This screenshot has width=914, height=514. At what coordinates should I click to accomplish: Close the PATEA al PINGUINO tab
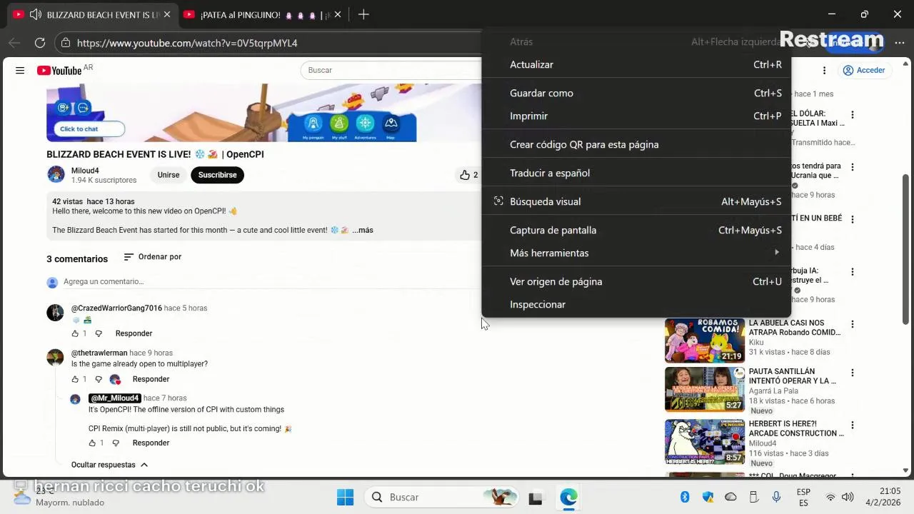coord(338,14)
